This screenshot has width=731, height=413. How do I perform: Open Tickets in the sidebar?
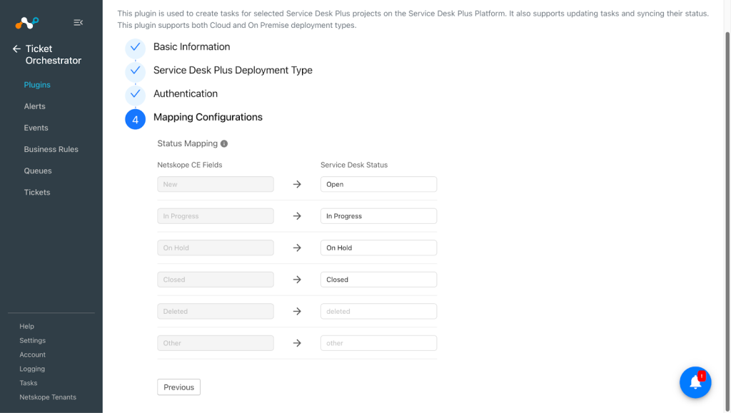37,192
